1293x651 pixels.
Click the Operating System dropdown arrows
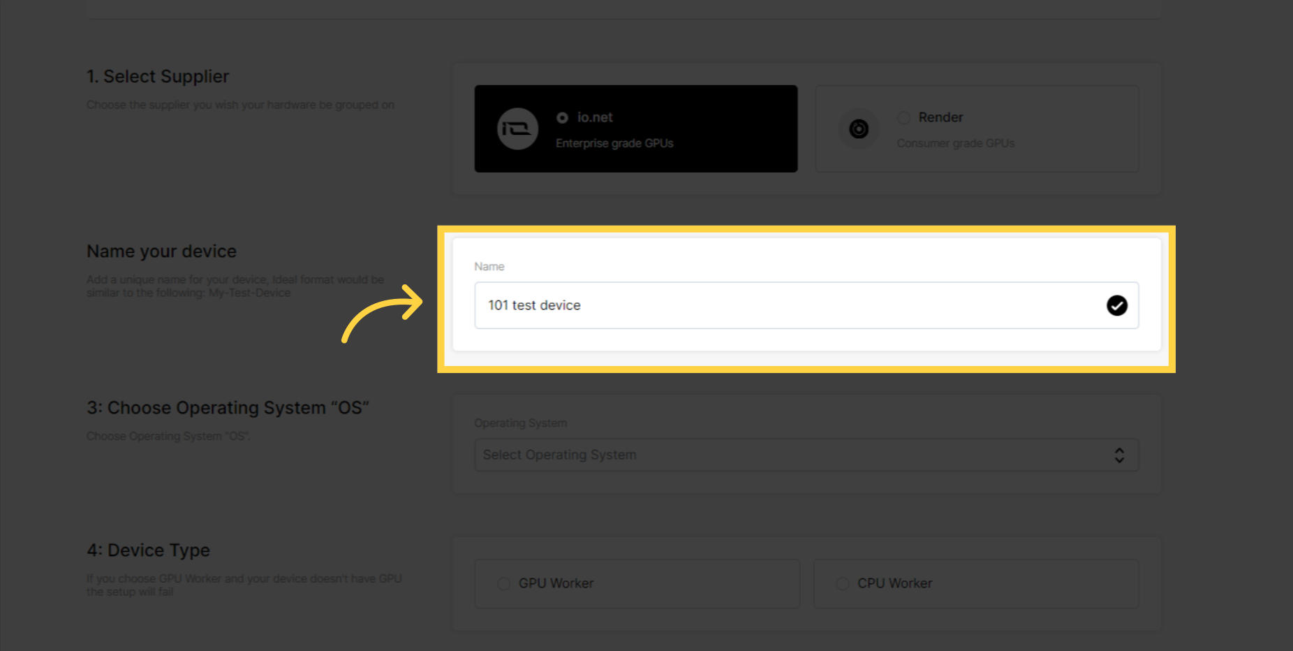1119,455
